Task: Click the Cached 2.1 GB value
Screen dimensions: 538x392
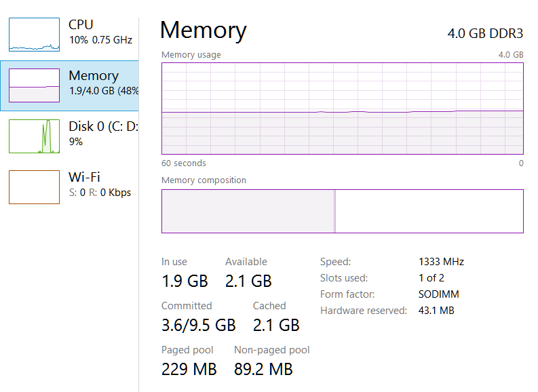Action: (x=276, y=325)
